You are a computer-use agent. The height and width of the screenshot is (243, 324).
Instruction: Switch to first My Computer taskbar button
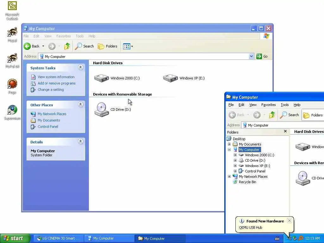(x=109, y=239)
